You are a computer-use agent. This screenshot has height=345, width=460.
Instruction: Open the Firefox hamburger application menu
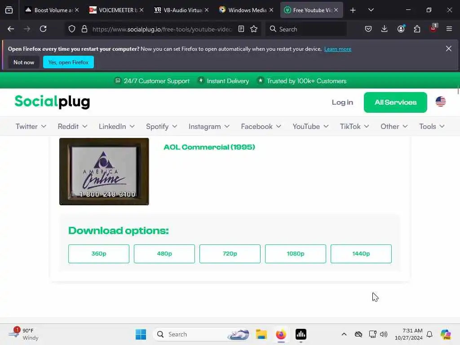tap(449, 29)
